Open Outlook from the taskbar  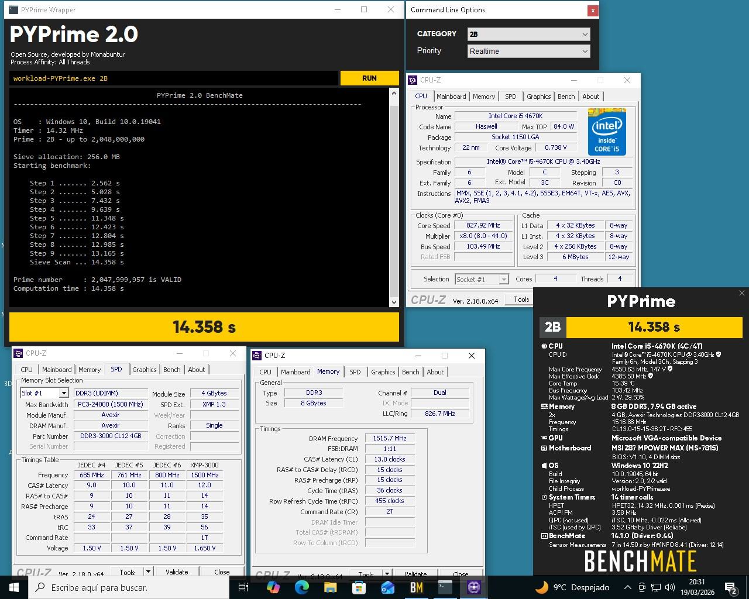pos(388,587)
